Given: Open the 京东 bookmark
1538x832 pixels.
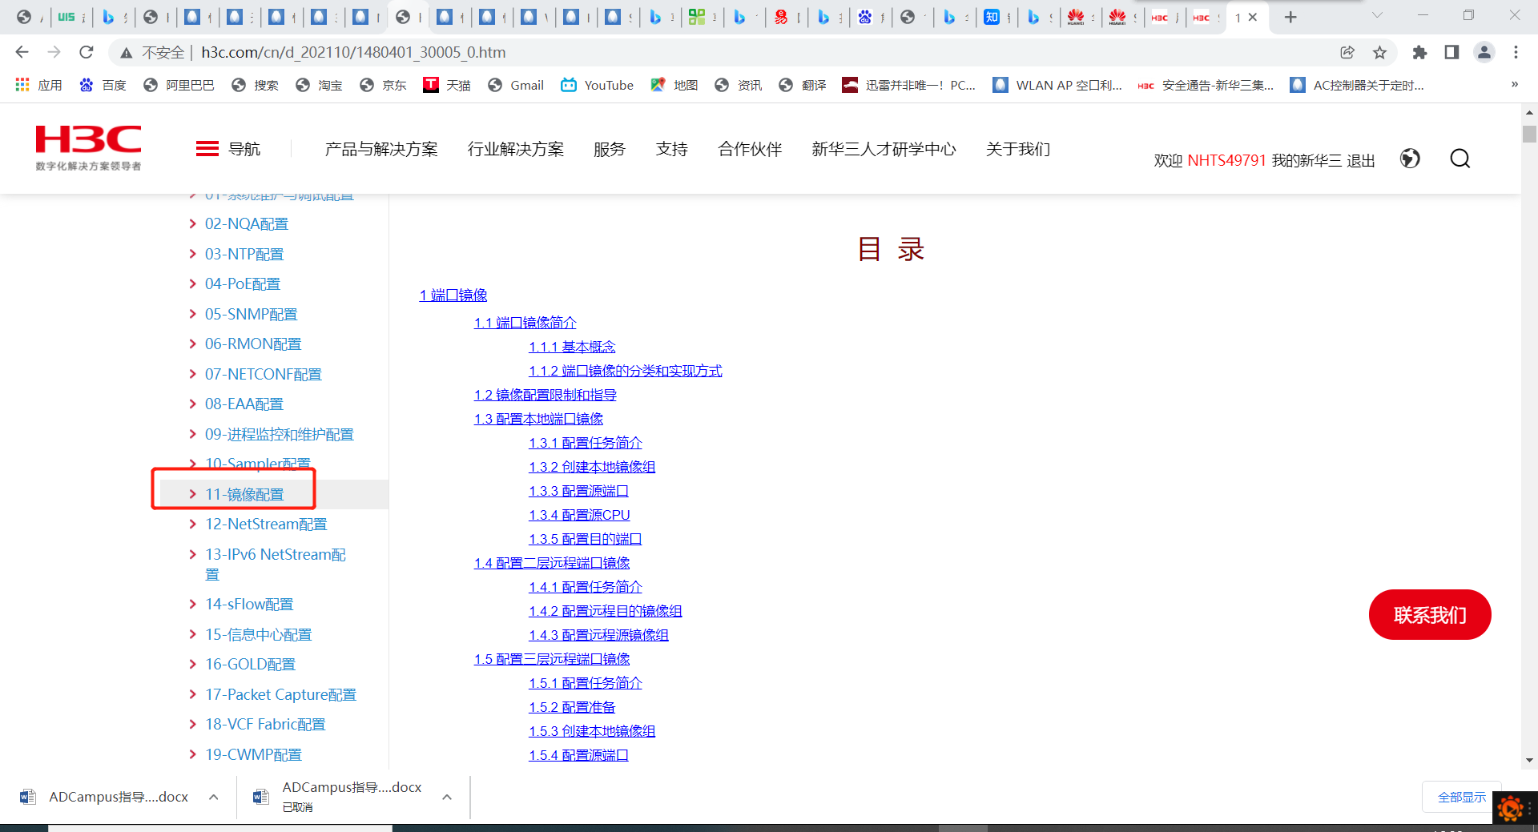Looking at the screenshot, I should (383, 85).
